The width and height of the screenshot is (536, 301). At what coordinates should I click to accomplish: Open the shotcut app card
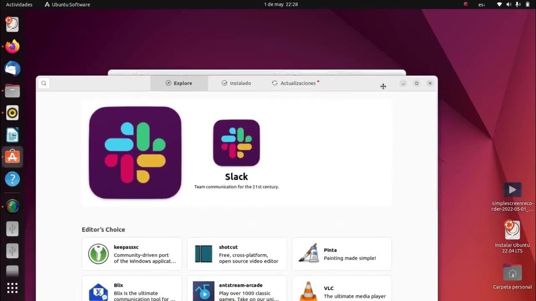(x=237, y=254)
